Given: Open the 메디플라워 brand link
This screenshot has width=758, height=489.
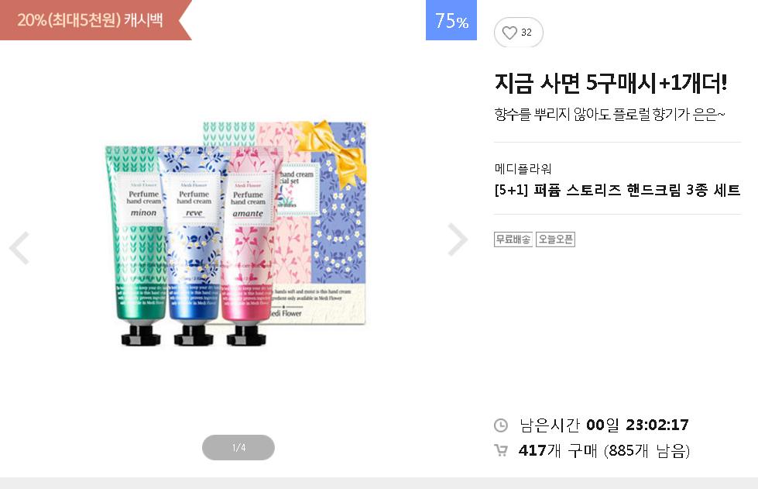Looking at the screenshot, I should (x=523, y=169).
